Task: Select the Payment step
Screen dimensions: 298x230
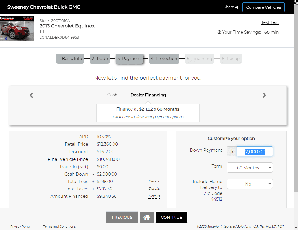Action: (129, 59)
